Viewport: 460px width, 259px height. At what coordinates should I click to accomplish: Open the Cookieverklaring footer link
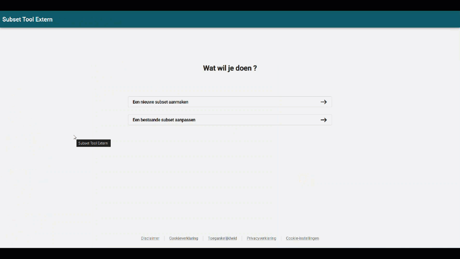tap(184, 238)
